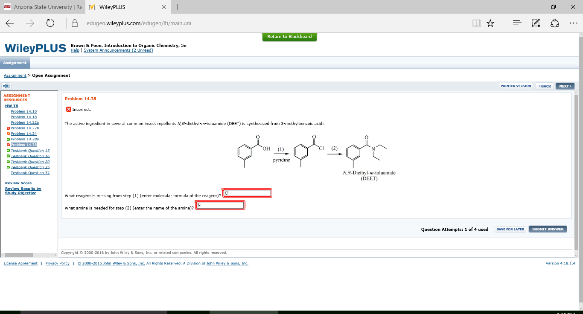Minimize the browser window

(x=534, y=7)
